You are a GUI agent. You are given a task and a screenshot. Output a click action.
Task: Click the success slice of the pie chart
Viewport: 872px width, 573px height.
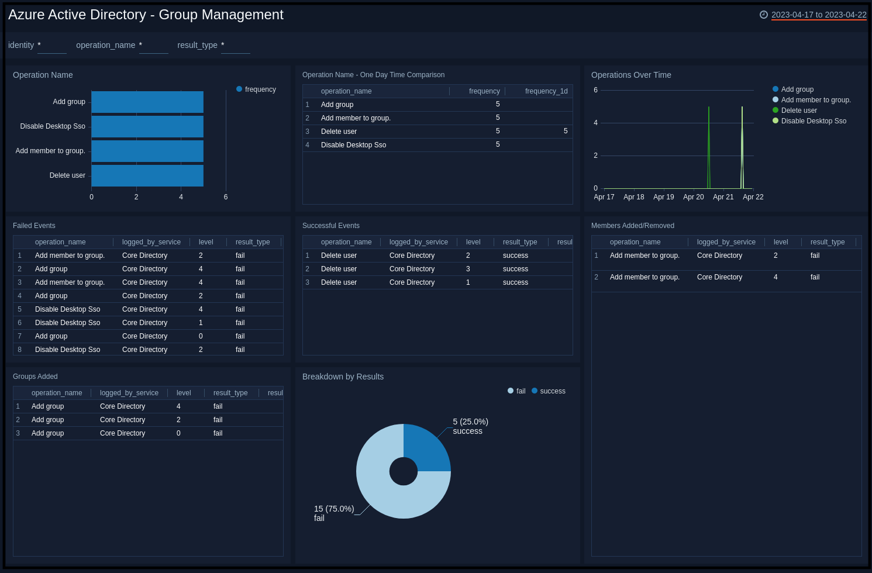pyautogui.click(x=427, y=447)
